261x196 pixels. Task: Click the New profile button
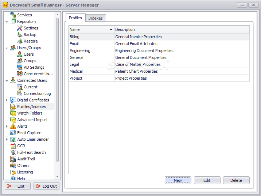pos(178,180)
